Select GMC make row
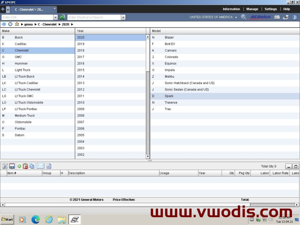 click(x=37, y=57)
